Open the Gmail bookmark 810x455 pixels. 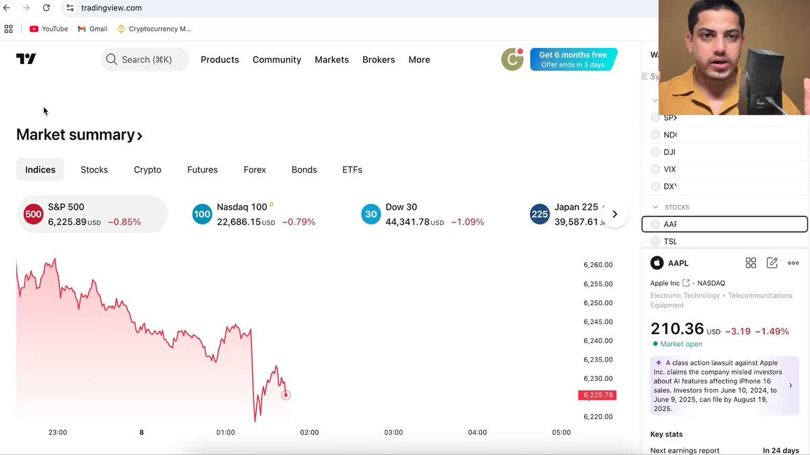point(92,29)
